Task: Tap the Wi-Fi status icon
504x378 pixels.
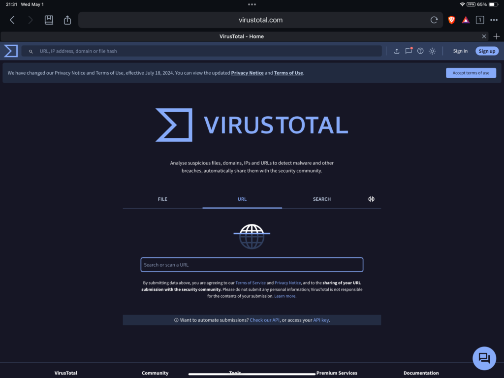Action: click(x=462, y=4)
